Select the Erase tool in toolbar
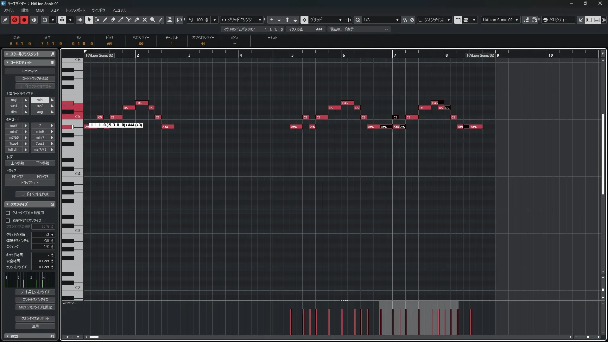 click(x=113, y=20)
